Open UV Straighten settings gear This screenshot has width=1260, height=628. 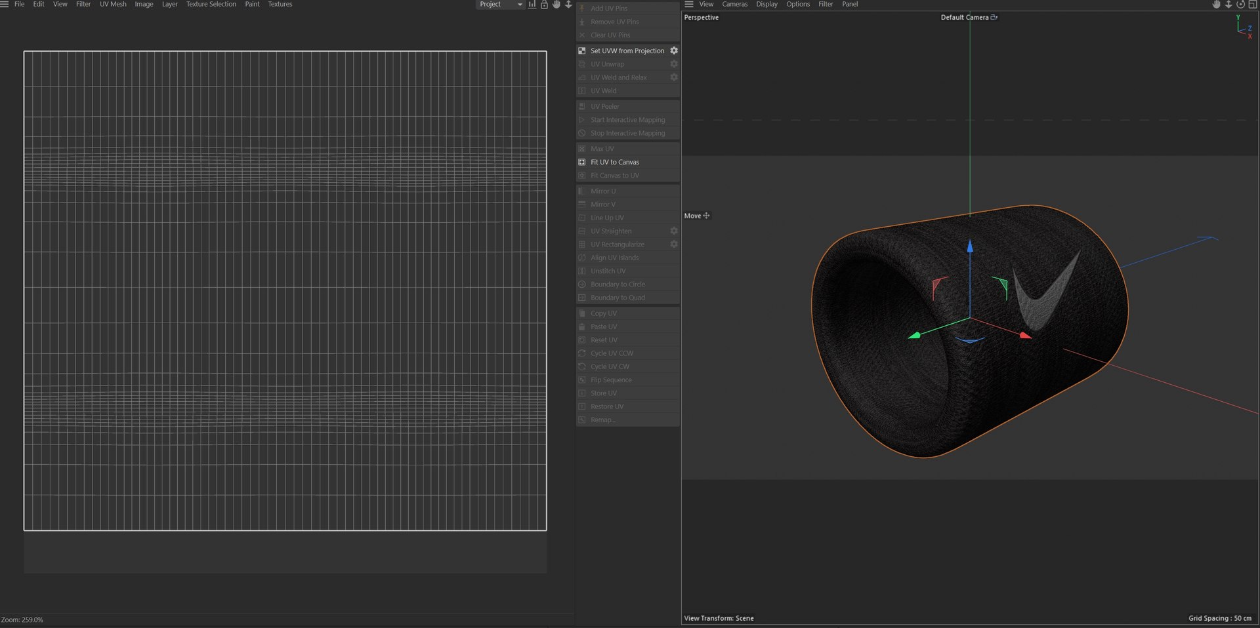[674, 231]
